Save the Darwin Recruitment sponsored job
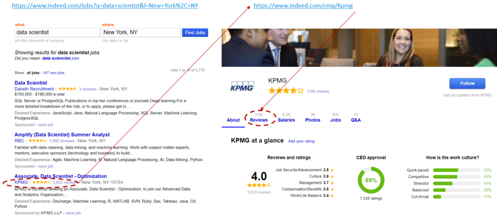 coord(45,125)
